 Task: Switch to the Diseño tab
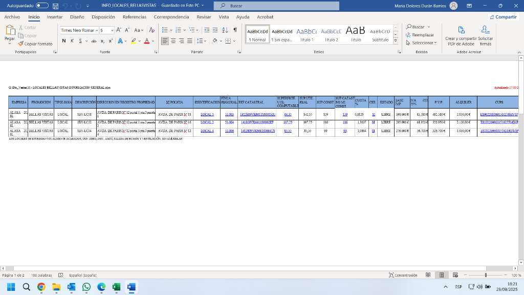click(x=77, y=17)
